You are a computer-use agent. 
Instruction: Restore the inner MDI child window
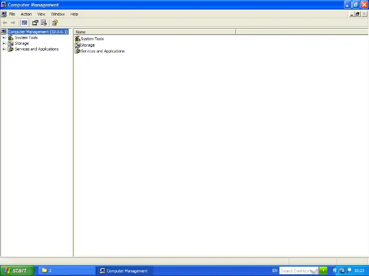click(357, 14)
